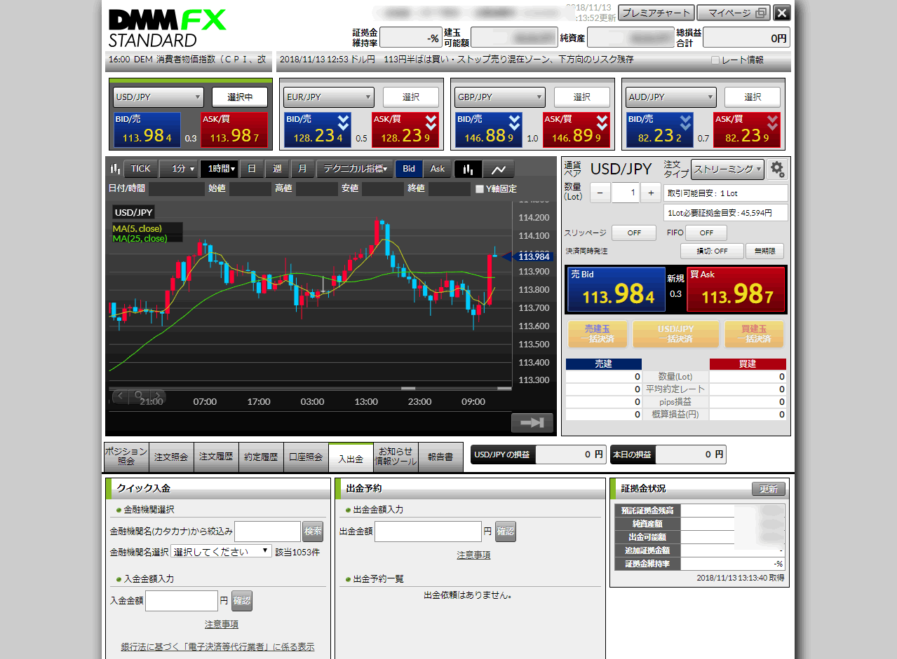
Task: Toggle スリッページ OFF switch
Action: tap(634, 233)
